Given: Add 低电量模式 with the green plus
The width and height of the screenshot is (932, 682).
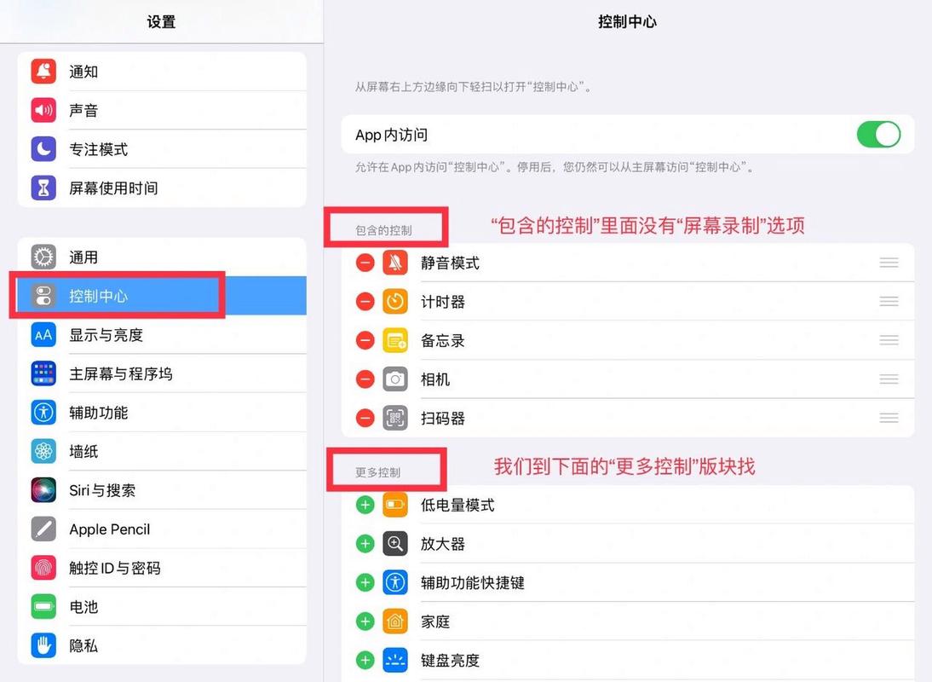Looking at the screenshot, I should (x=365, y=505).
